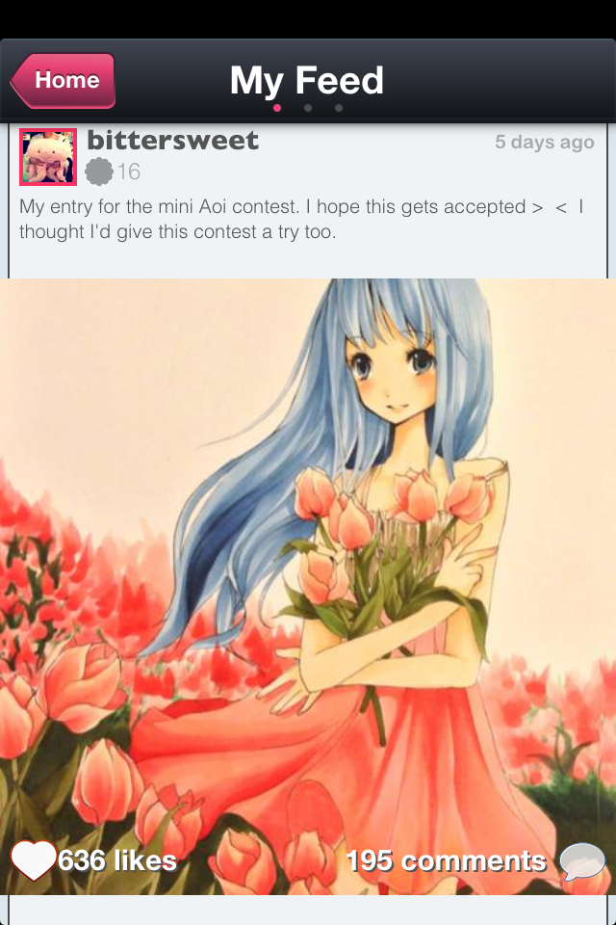The image size is (616, 925).
Task: Open the bittersweet username link
Action: tap(172, 141)
